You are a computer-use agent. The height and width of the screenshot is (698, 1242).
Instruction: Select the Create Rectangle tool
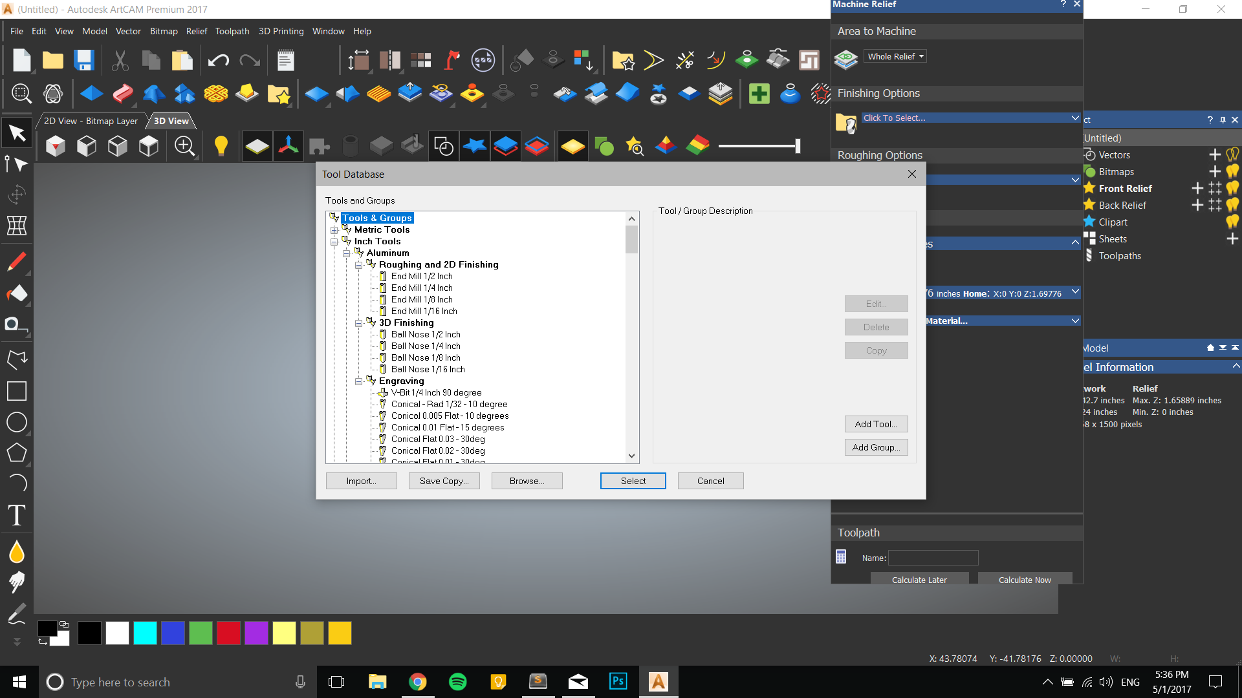(17, 391)
